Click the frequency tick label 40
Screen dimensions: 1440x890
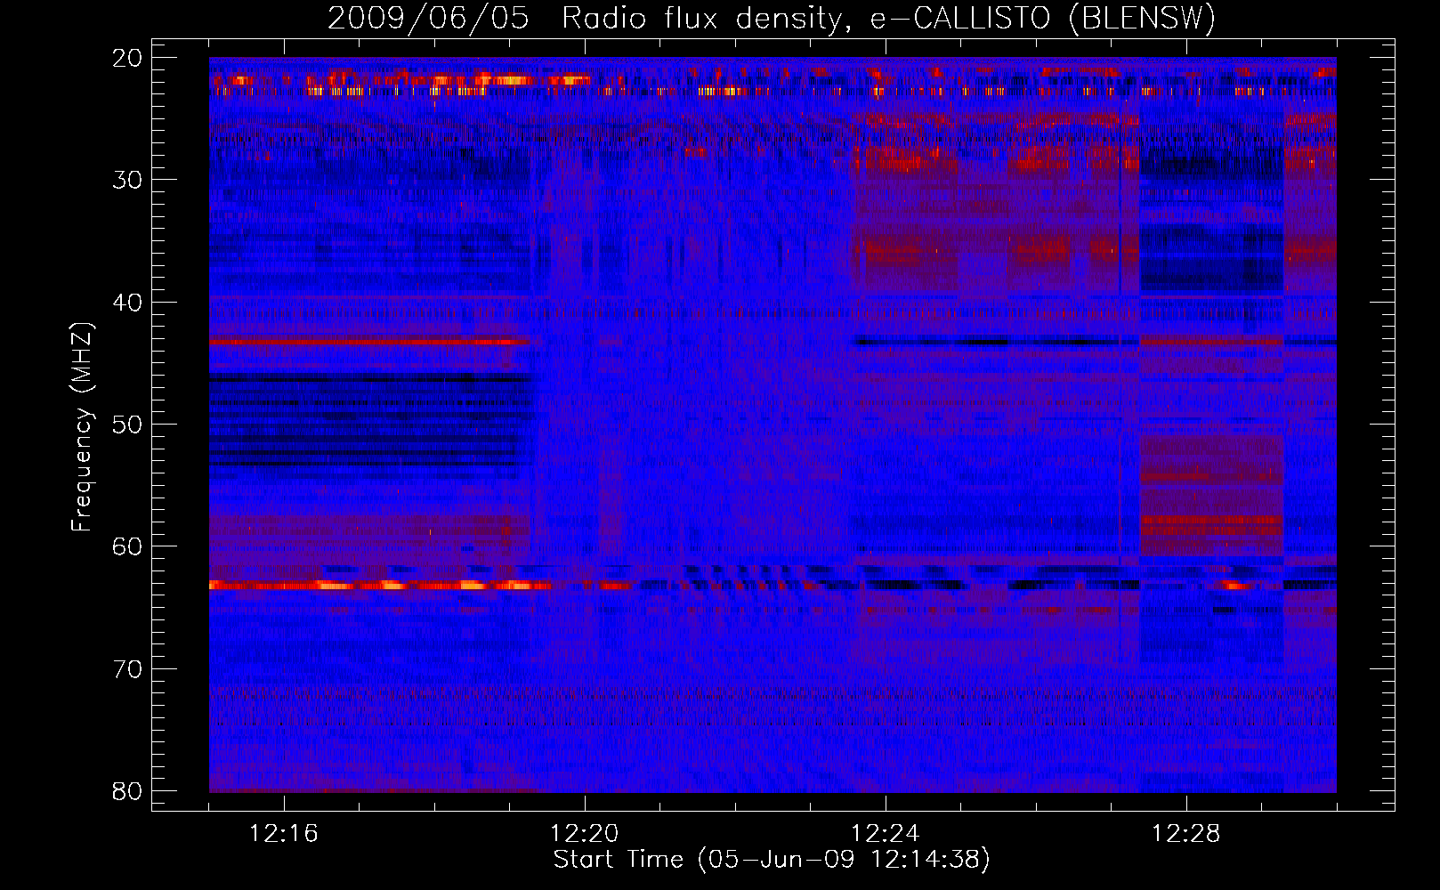pos(128,302)
